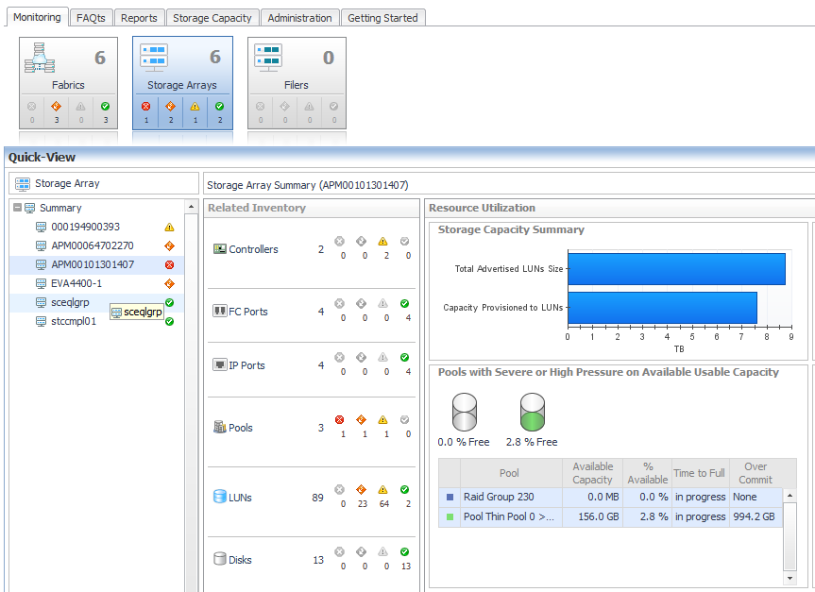
Task: Click the FC Ports icon
Action: [x=220, y=312]
